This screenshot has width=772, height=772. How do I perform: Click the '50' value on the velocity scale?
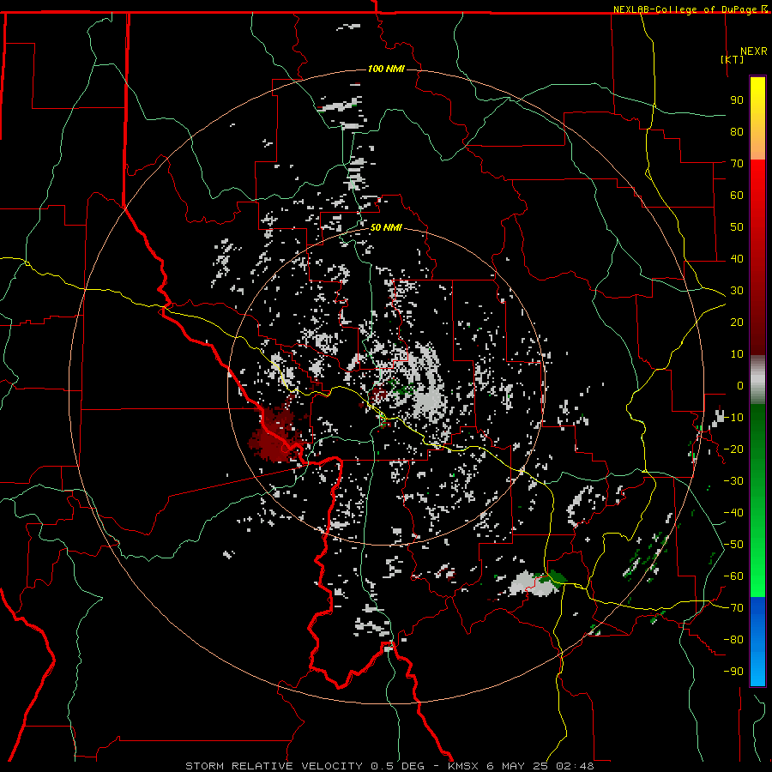pos(737,227)
